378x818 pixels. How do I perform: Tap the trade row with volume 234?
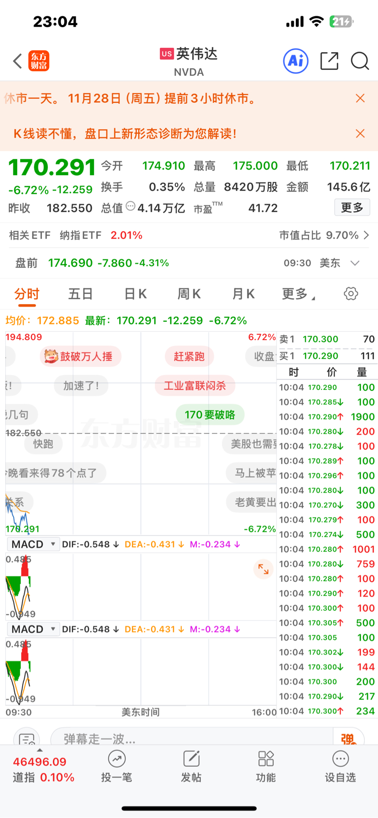327,711
